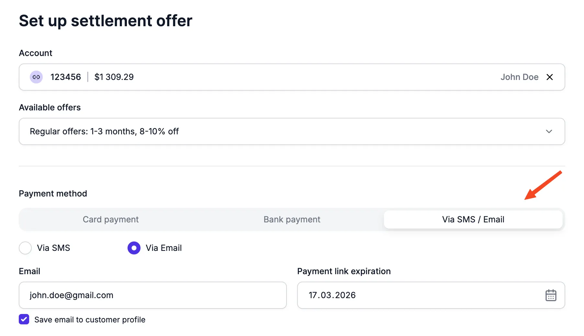The height and width of the screenshot is (336, 584).
Task: Clear the selected John Doe account
Action: (x=549, y=77)
